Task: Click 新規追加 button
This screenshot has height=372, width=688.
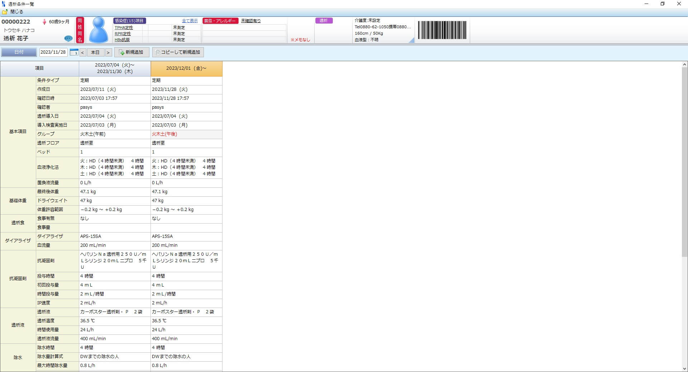Action: click(x=132, y=52)
